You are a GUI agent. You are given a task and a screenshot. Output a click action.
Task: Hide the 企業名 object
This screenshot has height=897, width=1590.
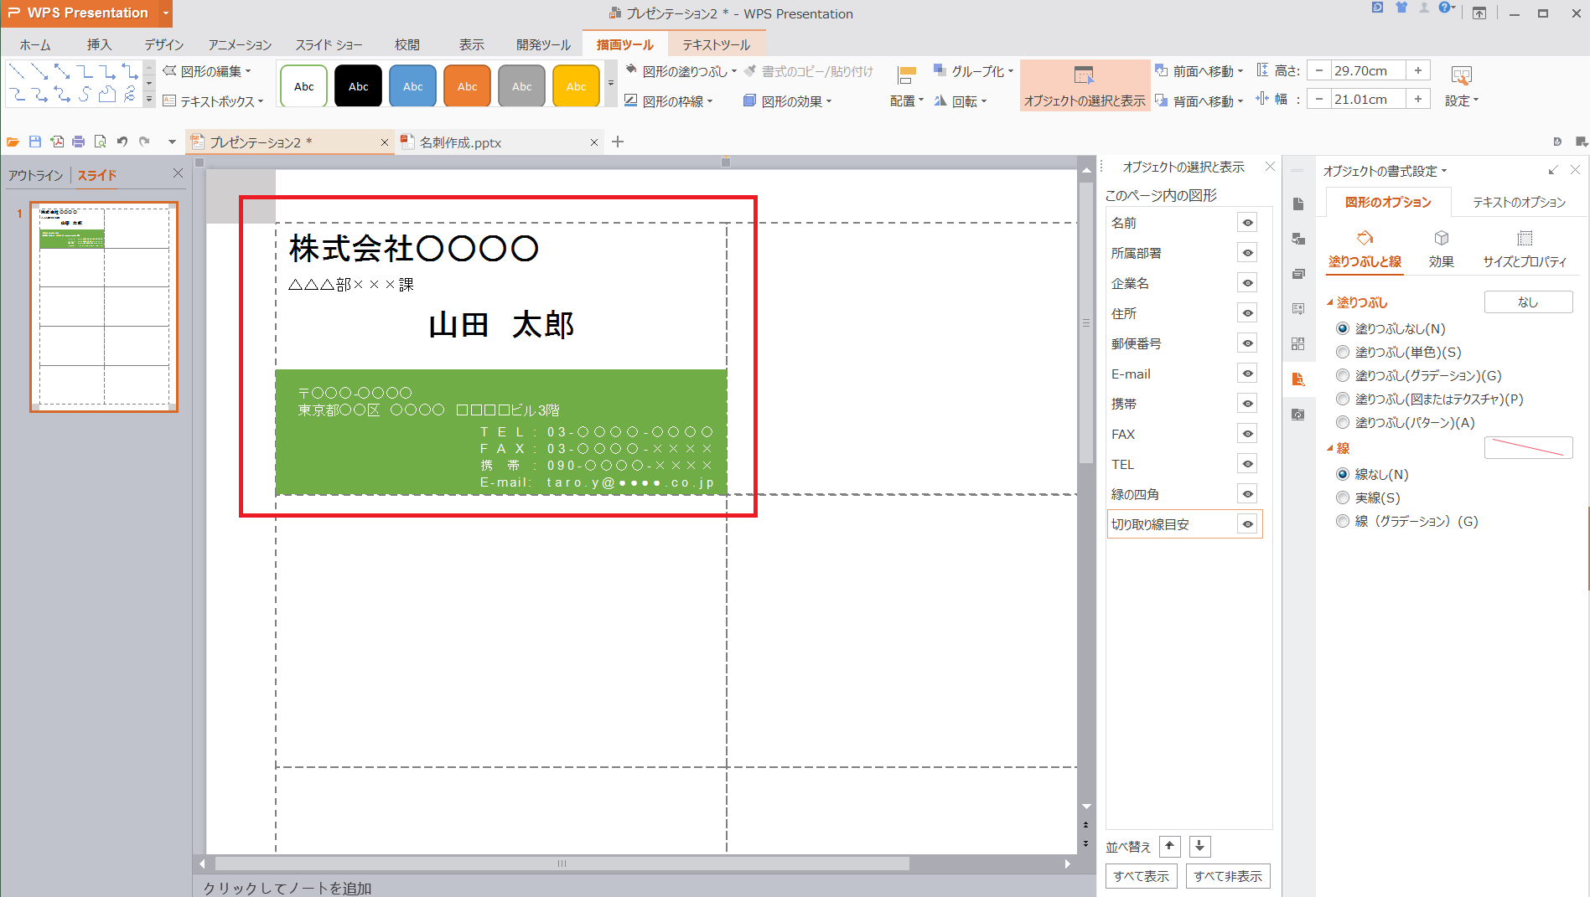pos(1247,283)
